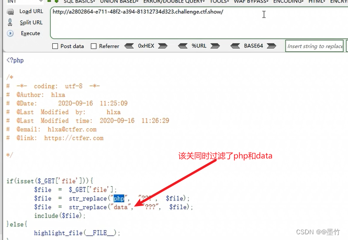348x240 pixels.
Task: Click the %URL decode left arrow
Action: click(183, 46)
